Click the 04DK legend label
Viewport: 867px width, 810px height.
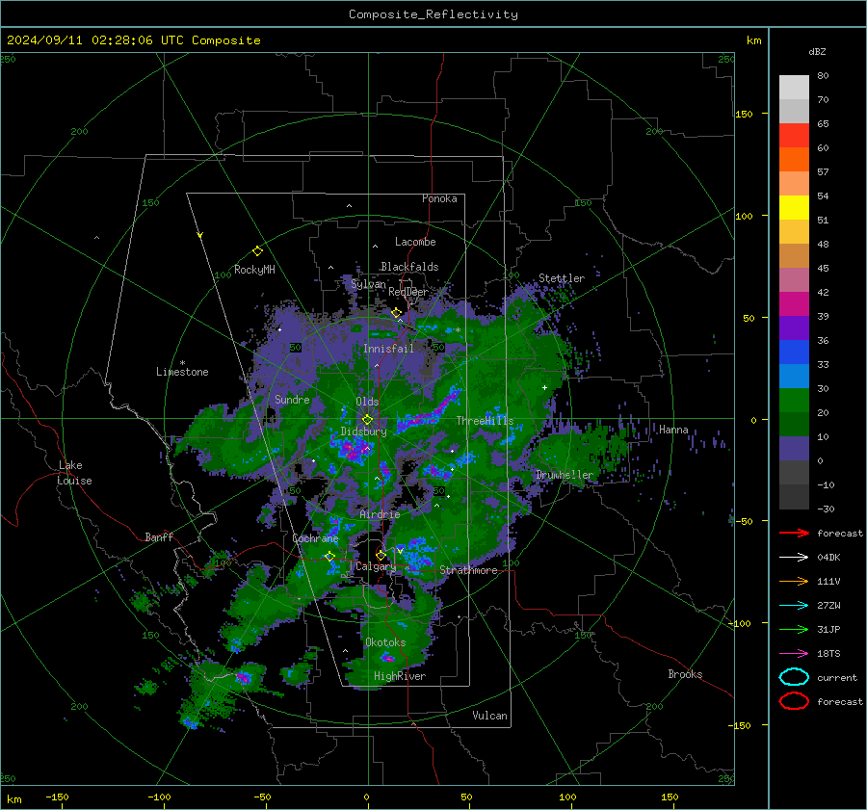click(x=828, y=558)
